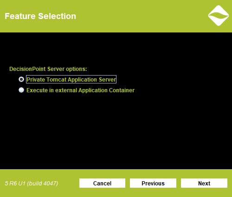Select Private Tomcat Application Server radio button
232x197 pixels.
(x=21, y=79)
